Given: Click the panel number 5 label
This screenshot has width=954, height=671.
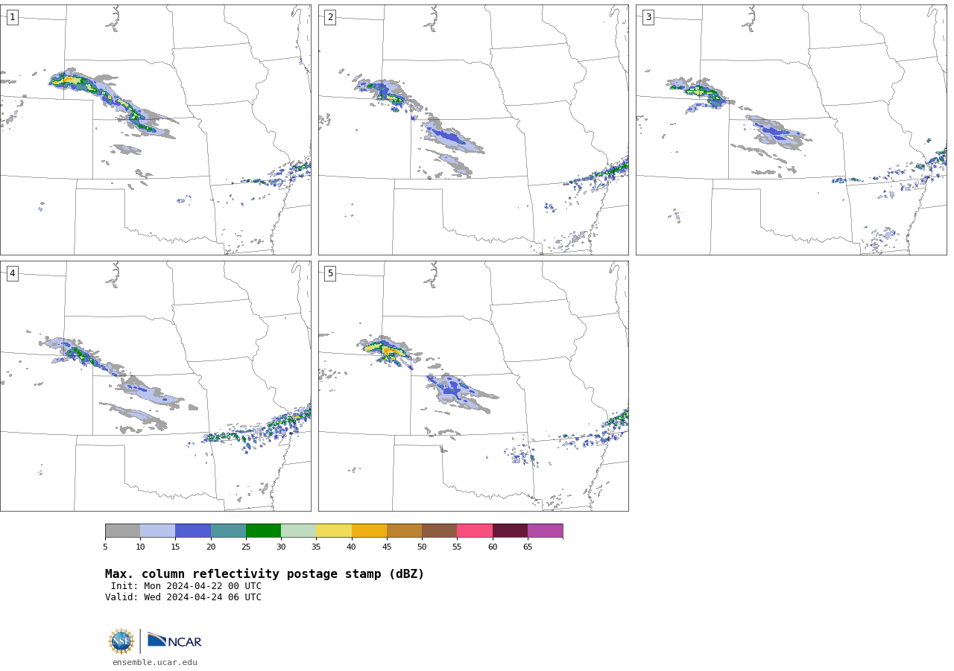Looking at the screenshot, I should pyautogui.click(x=330, y=273).
